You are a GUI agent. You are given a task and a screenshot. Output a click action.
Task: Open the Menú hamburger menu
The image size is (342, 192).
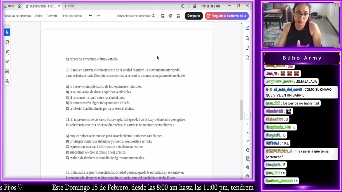point(9,6)
